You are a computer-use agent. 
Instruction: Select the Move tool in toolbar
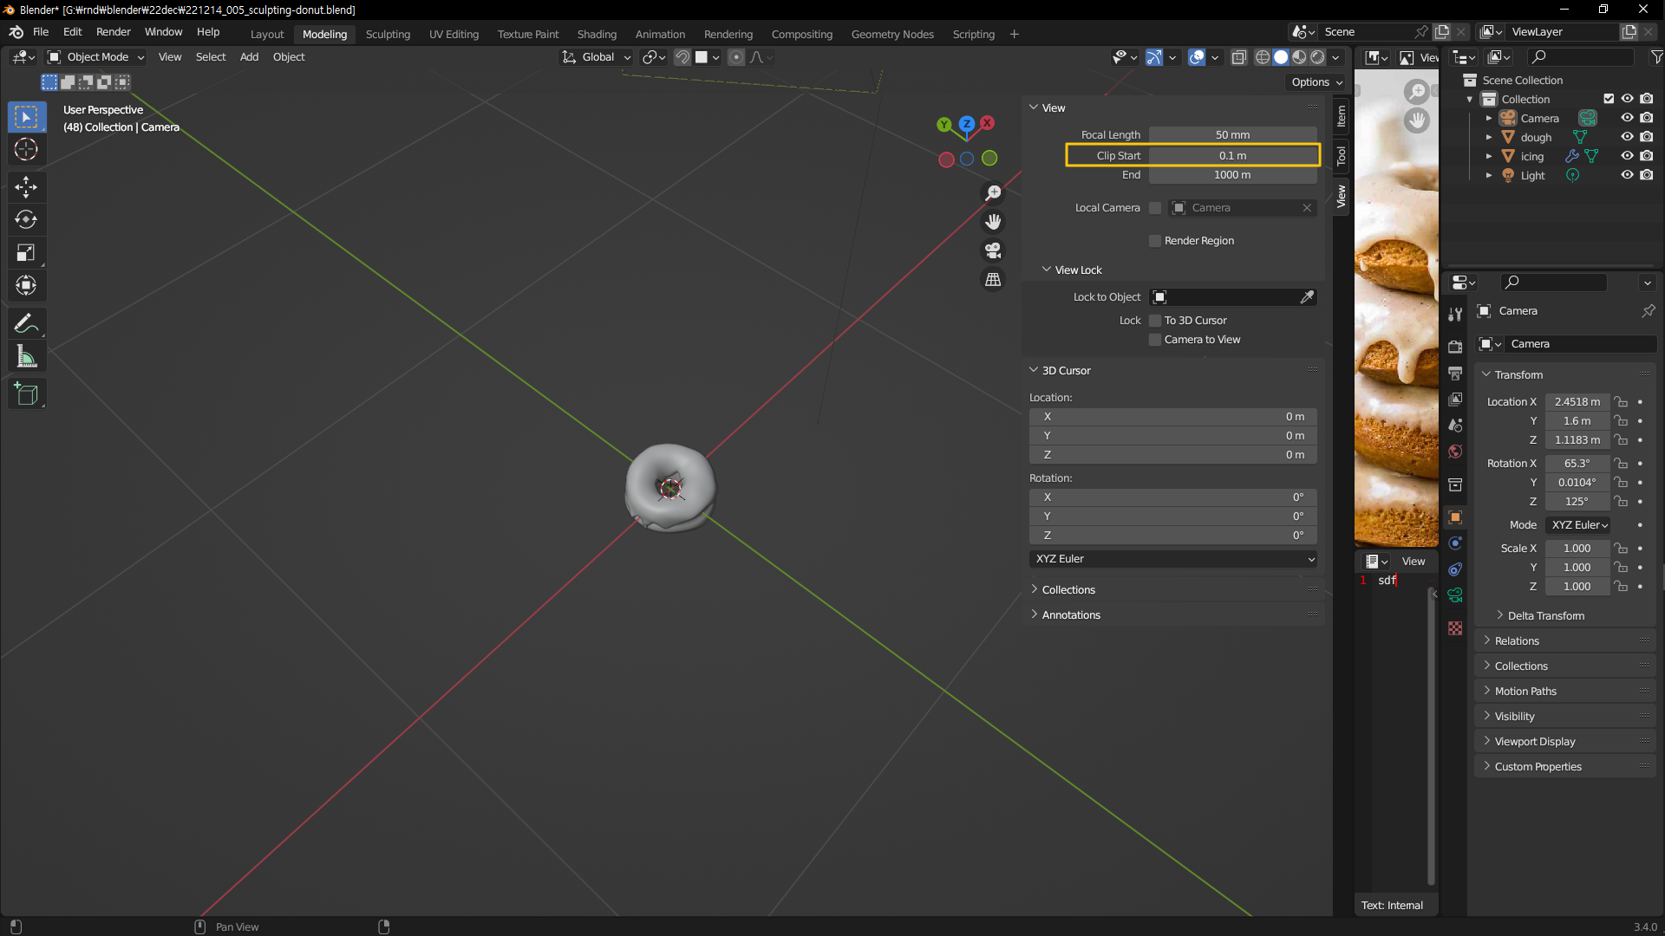26,186
